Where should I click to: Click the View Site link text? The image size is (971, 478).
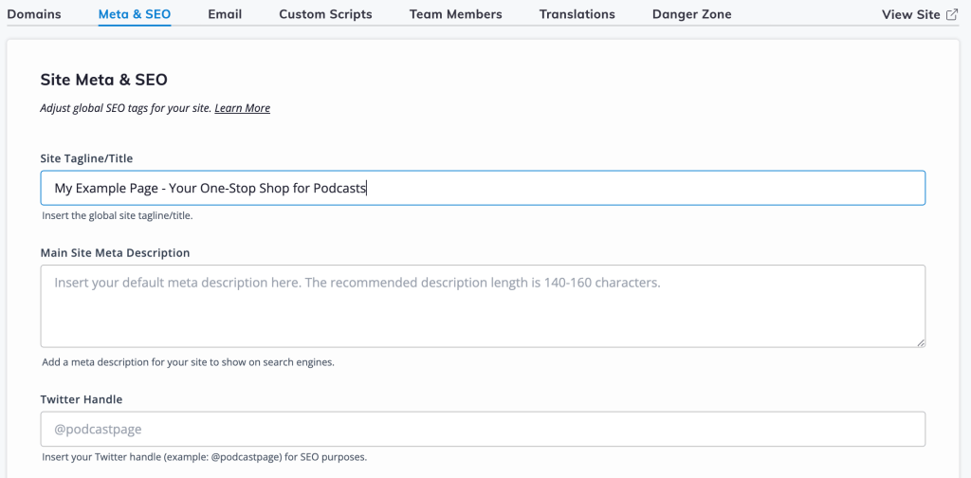910,14
